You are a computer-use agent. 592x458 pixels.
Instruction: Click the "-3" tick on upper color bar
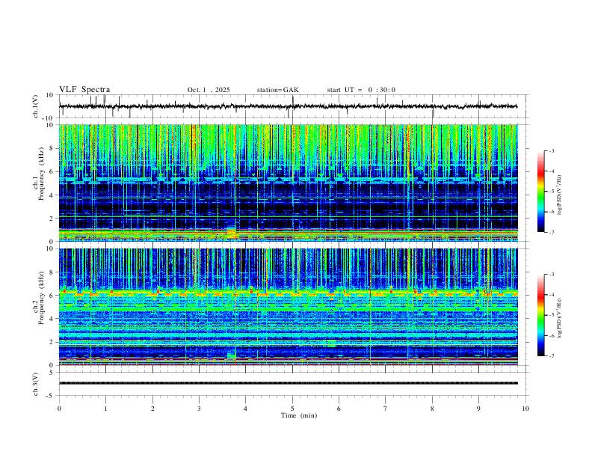click(552, 151)
